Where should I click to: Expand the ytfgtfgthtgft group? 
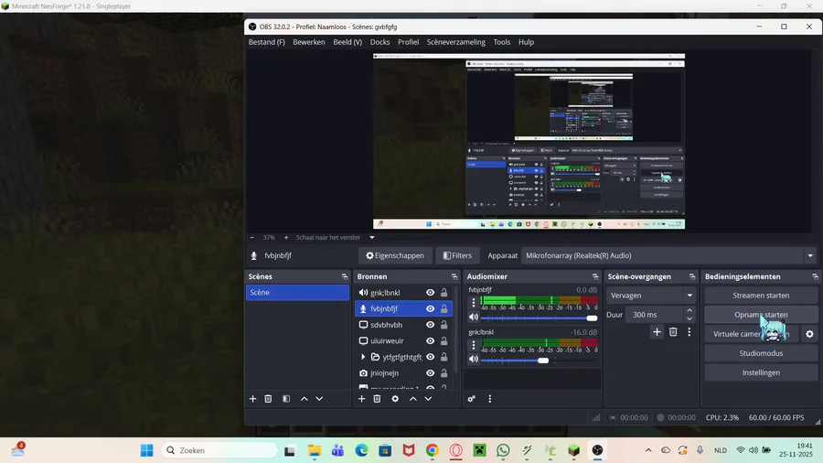tap(363, 357)
